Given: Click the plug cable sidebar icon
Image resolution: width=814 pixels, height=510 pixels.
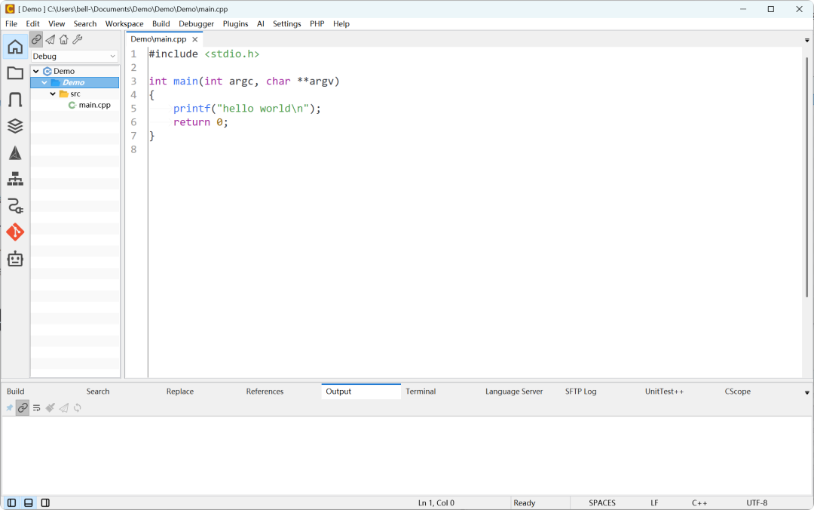Looking at the screenshot, I should (15, 206).
